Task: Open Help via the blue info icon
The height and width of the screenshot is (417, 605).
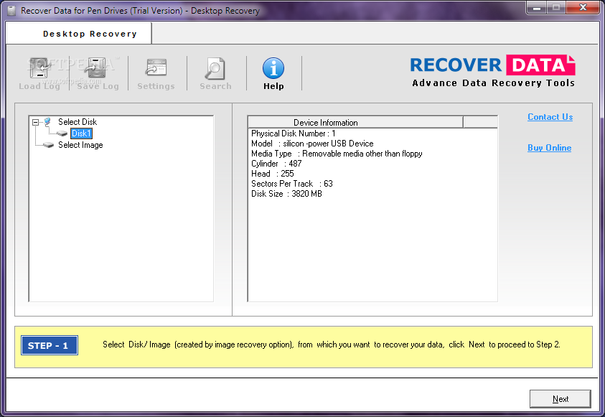Action: tap(273, 68)
